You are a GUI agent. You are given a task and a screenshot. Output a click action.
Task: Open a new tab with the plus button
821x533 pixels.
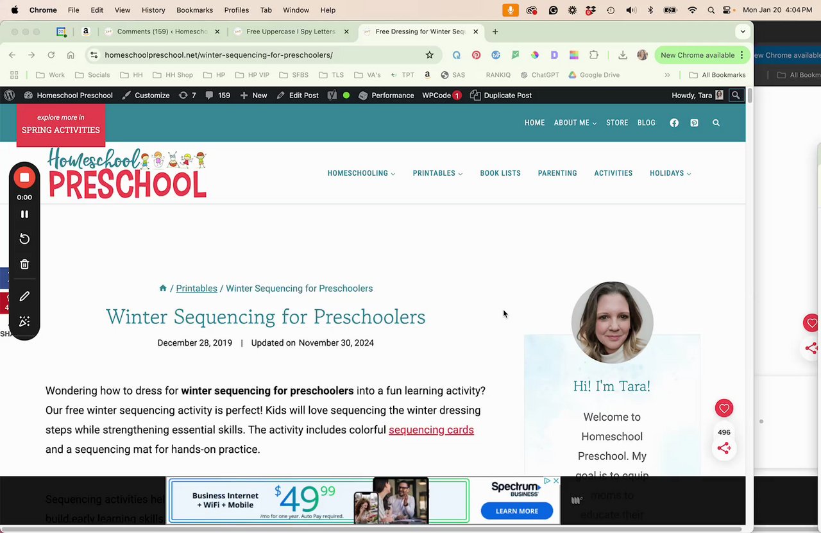(x=495, y=31)
